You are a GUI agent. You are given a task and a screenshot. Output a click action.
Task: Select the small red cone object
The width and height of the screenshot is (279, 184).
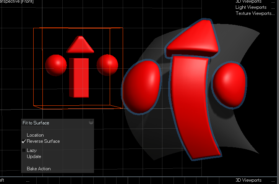[x=80, y=44]
